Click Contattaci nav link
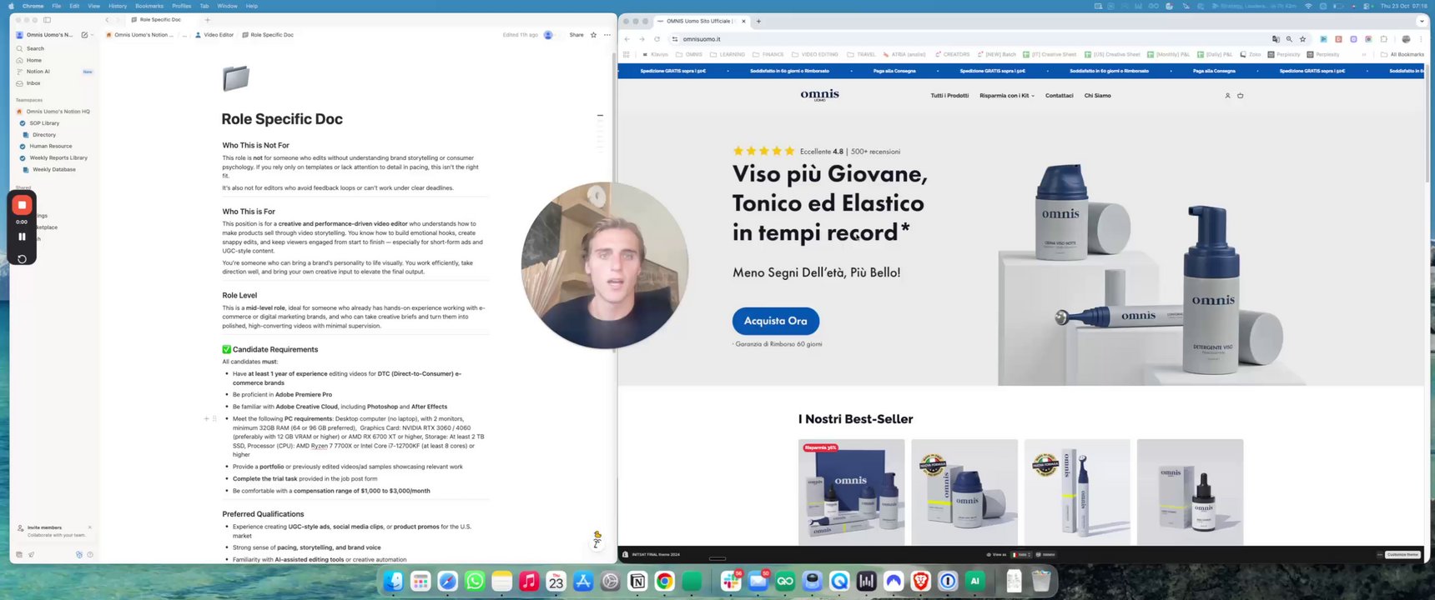This screenshot has height=600, width=1435. point(1059,96)
